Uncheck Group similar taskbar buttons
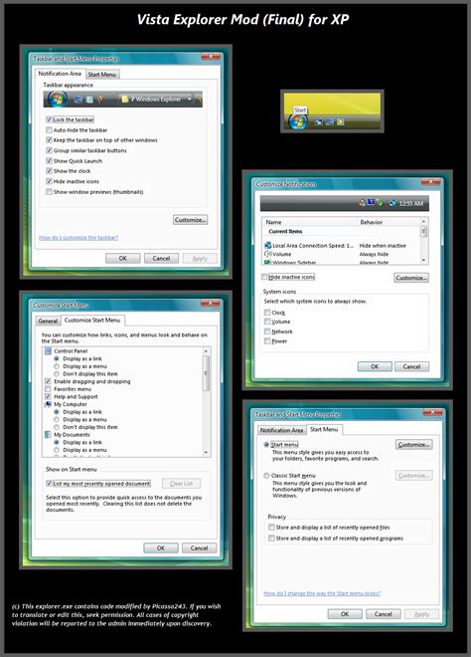 49,150
